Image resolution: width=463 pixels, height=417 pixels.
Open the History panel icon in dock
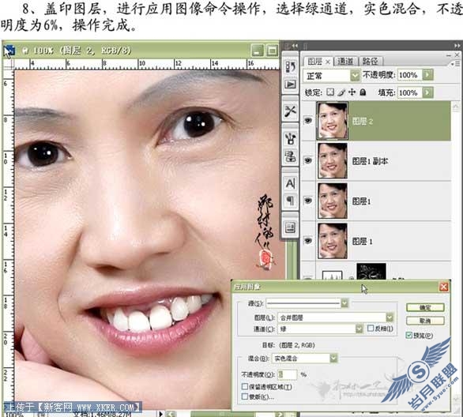[290, 68]
